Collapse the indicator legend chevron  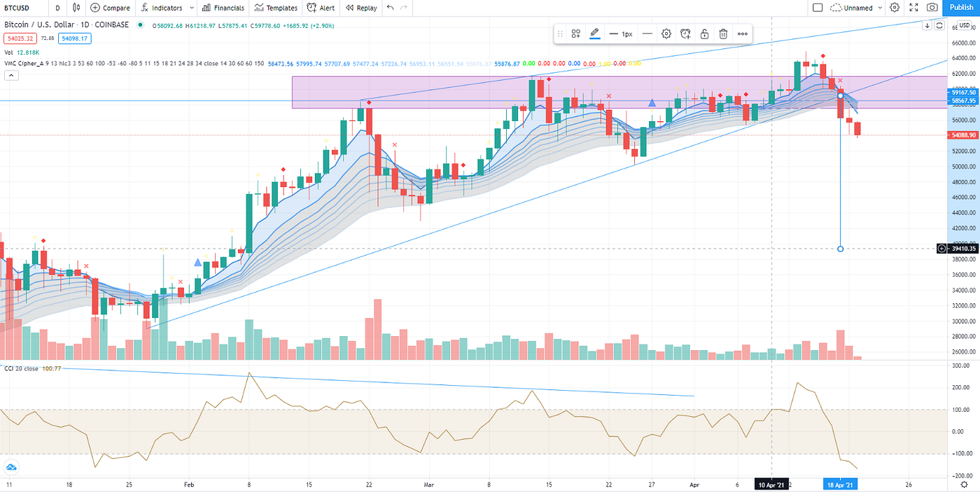(10, 77)
